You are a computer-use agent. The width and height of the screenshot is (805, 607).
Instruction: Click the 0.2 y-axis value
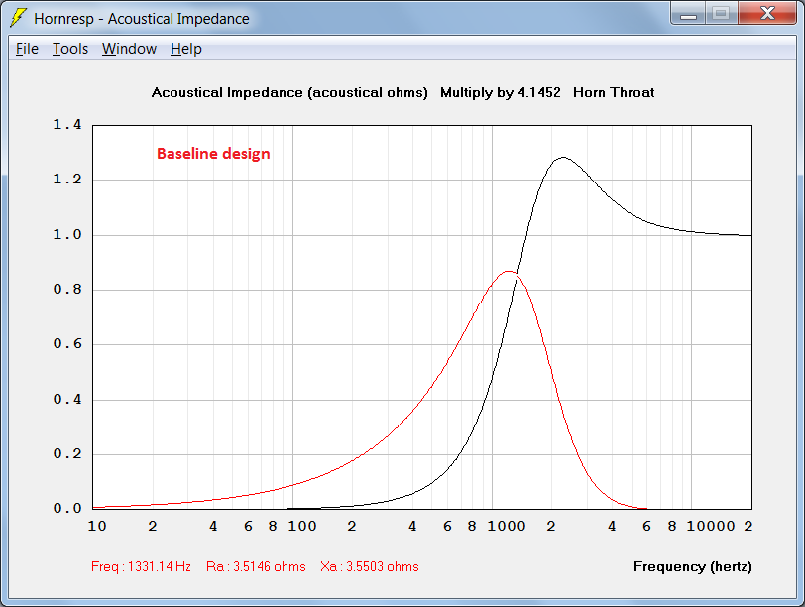(x=67, y=453)
